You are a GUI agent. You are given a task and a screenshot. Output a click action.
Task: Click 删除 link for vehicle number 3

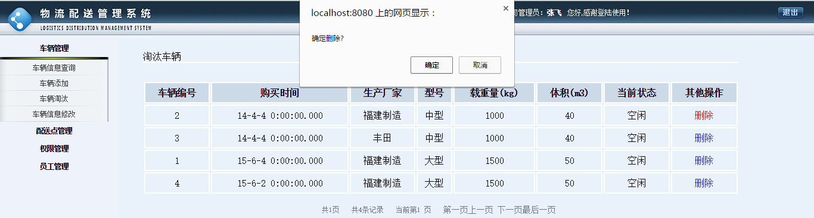pyautogui.click(x=704, y=138)
